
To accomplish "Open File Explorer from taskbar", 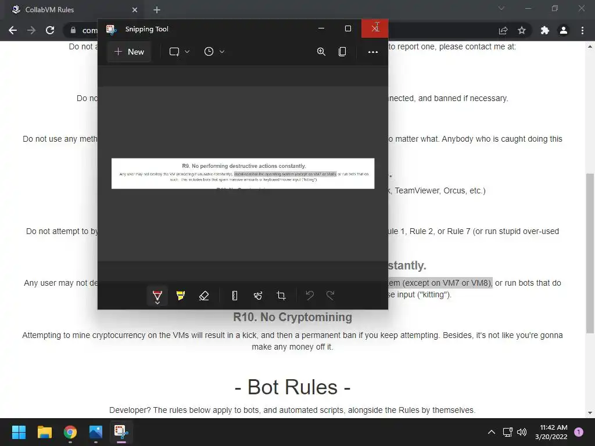I will [x=44, y=432].
